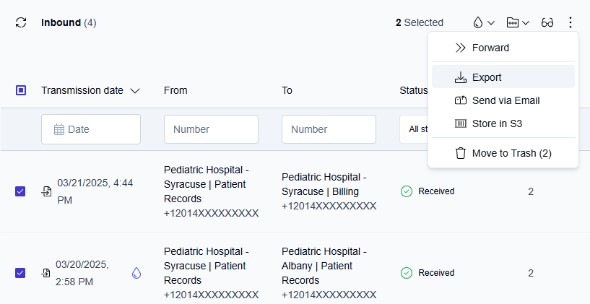
Task: Uncheck the 03/20/2025 fax row checkbox
Action: 20,273
